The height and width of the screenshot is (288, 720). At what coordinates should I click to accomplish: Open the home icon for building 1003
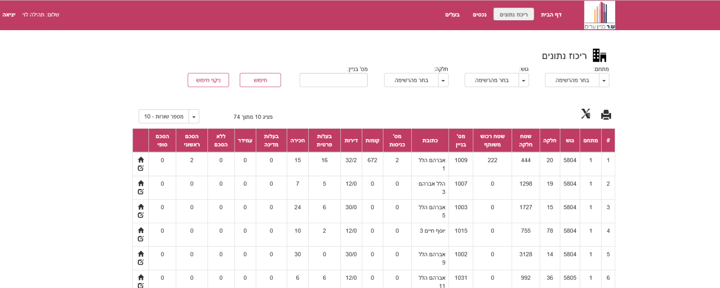[141, 207]
